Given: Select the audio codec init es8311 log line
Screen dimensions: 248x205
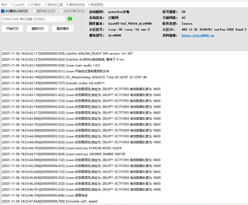Looking at the screenshot, I should click(53, 83).
